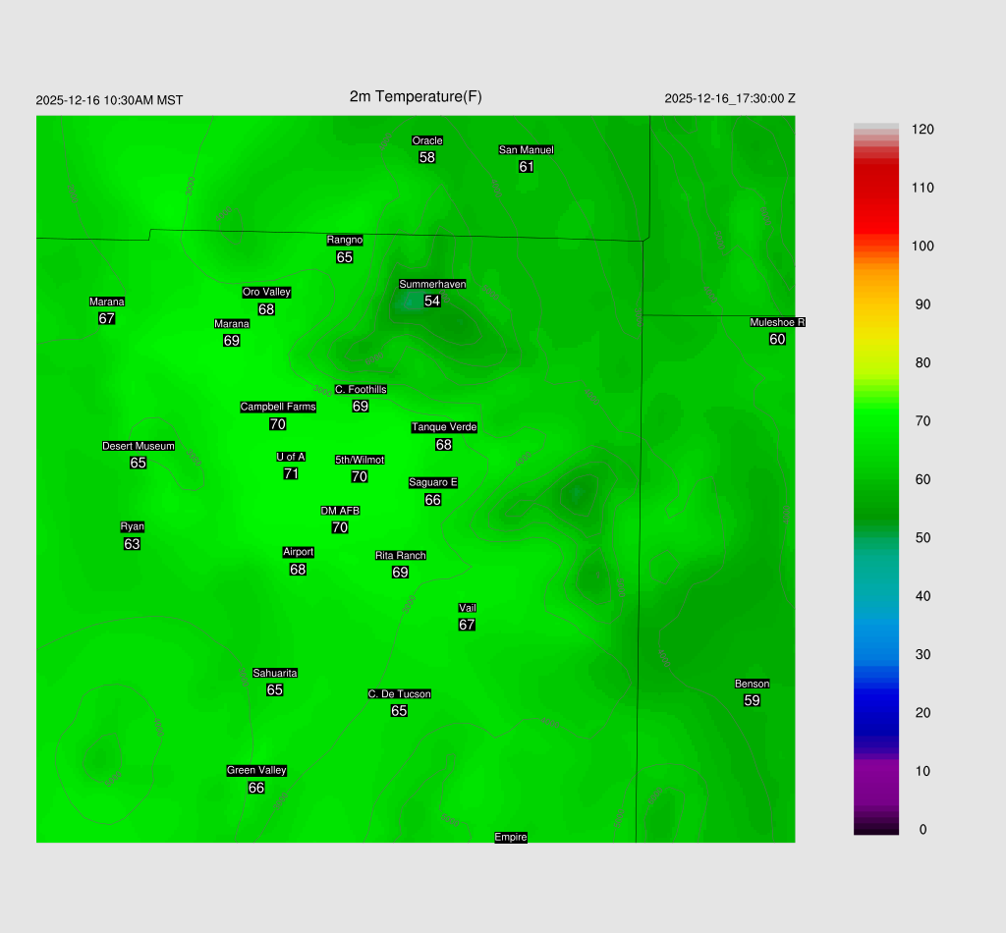The width and height of the screenshot is (1006, 933).
Task: Select the Benson station label
Action: coord(752,684)
